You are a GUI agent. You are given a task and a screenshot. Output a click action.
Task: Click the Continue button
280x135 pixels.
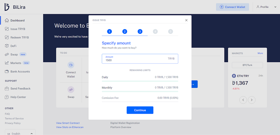point(140,110)
